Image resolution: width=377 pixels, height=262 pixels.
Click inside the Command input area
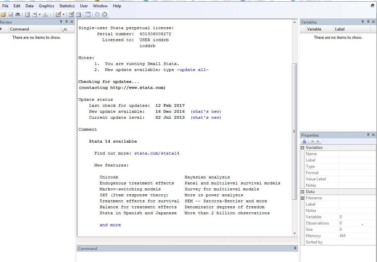coord(186,255)
